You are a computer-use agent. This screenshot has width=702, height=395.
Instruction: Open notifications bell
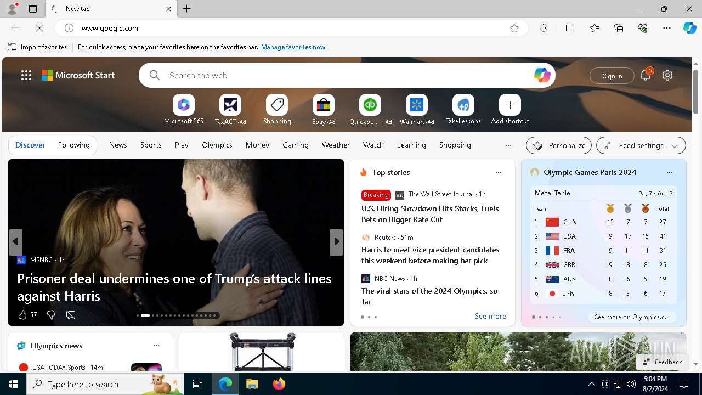646,75
